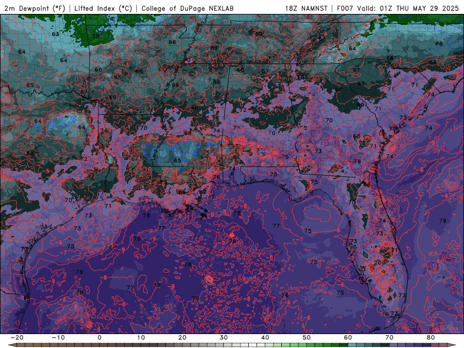This screenshot has width=464, height=348.
Task: Click the "College of DuPage NEXLAB" text
Action: pos(187,9)
